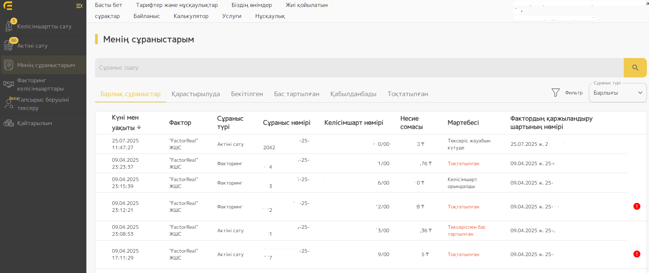The width and height of the screenshot is (649, 273).
Task: Click the document icon for Менің сұраныстарым
Action: coord(9,65)
